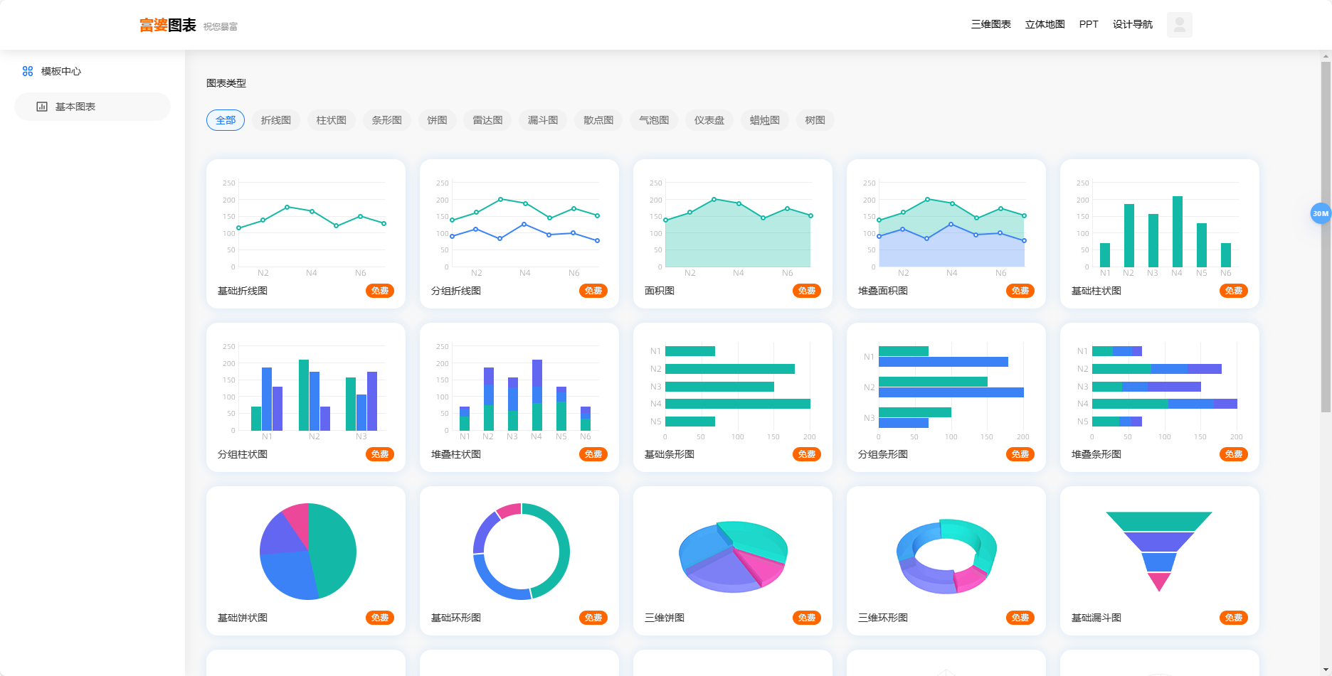Open 三维图表 in top navigation
The image size is (1332, 676).
pyautogui.click(x=990, y=24)
